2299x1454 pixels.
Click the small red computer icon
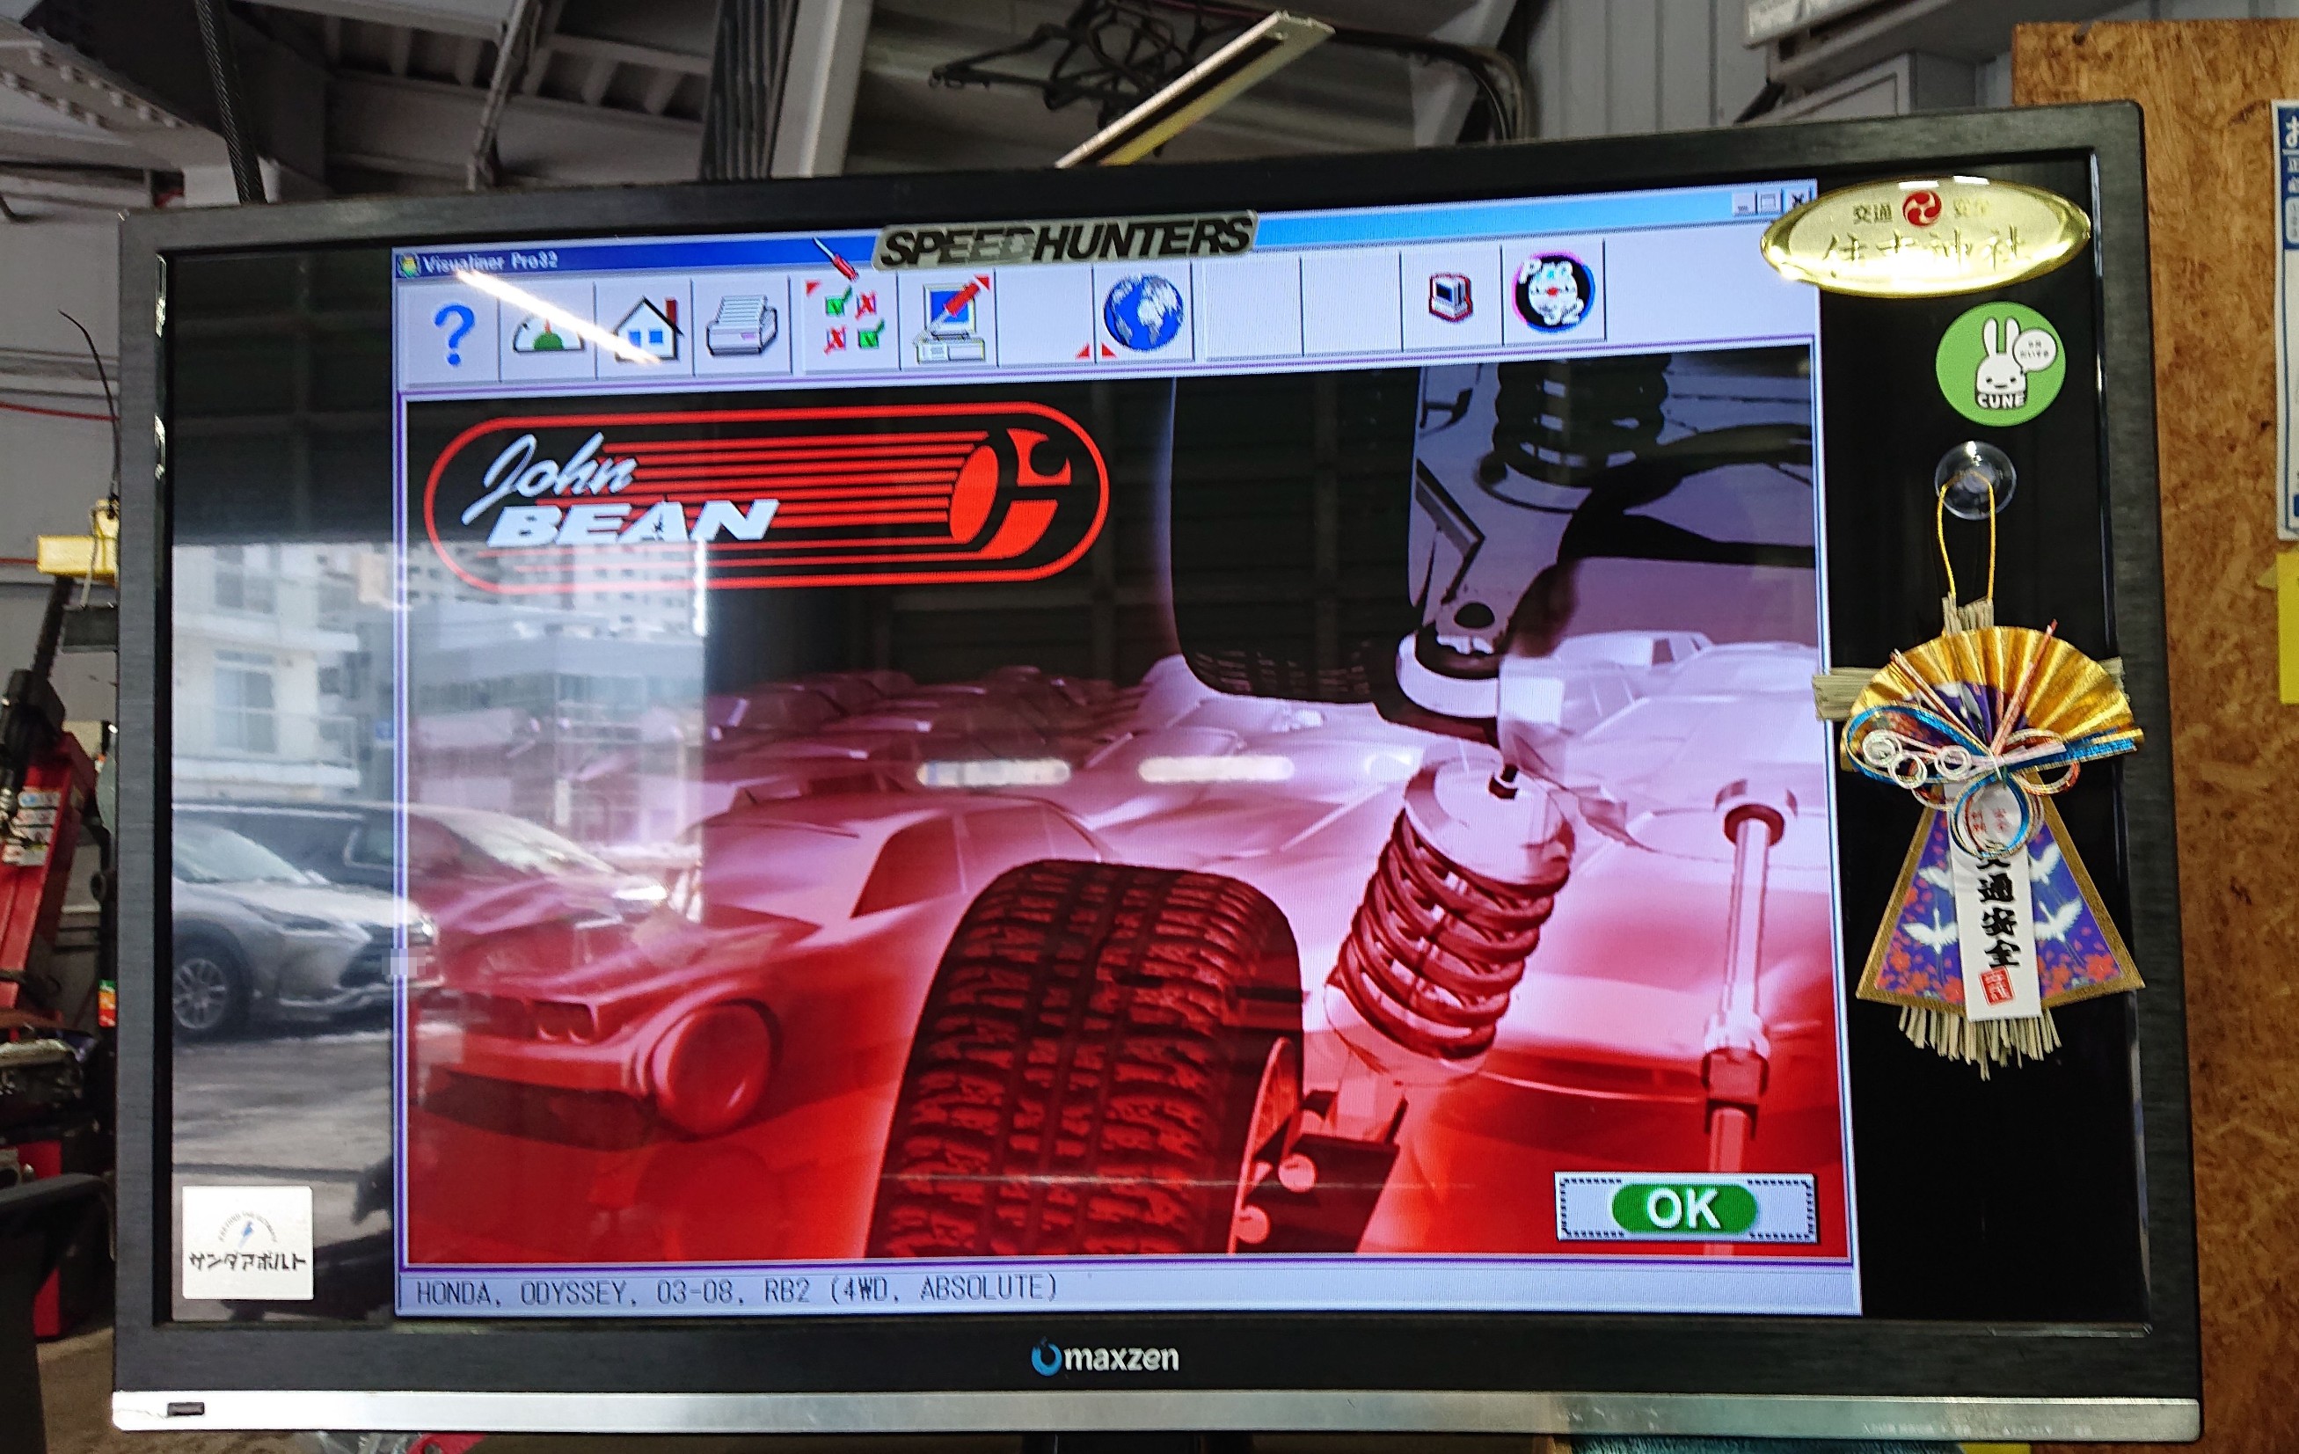pos(1450,297)
